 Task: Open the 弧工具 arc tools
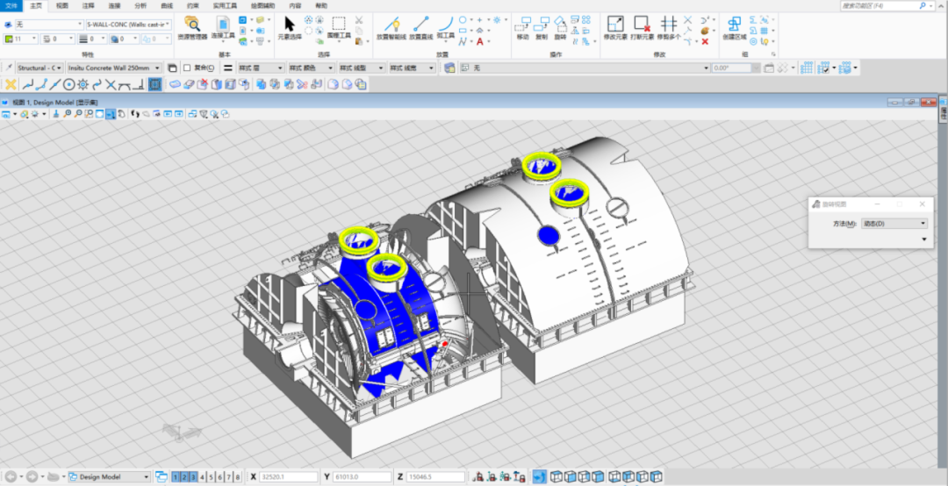[446, 28]
